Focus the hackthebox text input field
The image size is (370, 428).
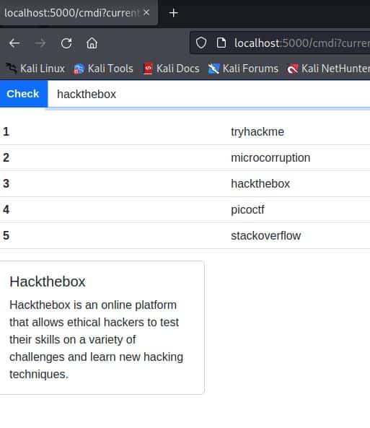coord(208,94)
